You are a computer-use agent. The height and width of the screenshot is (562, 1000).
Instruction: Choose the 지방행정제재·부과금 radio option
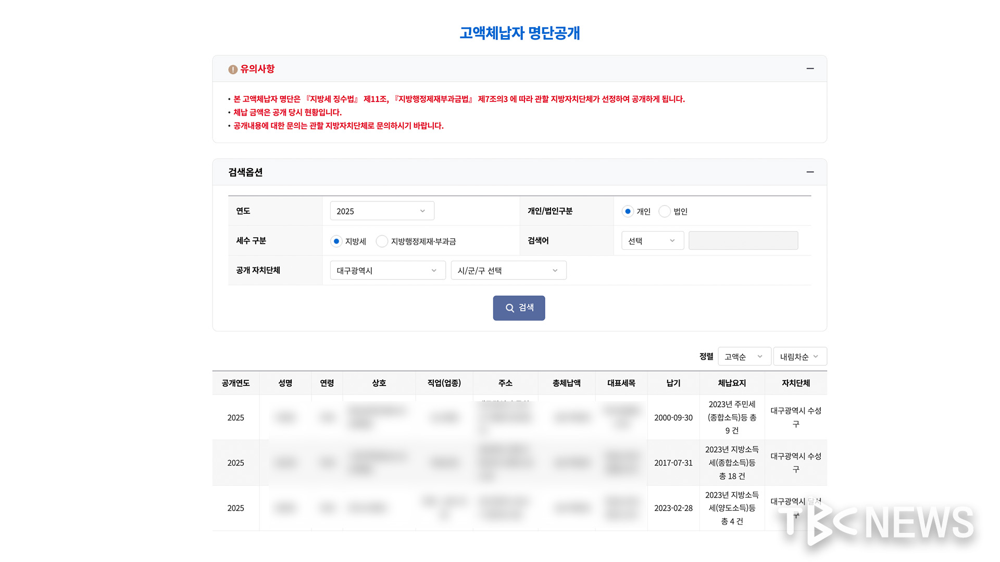coord(382,241)
